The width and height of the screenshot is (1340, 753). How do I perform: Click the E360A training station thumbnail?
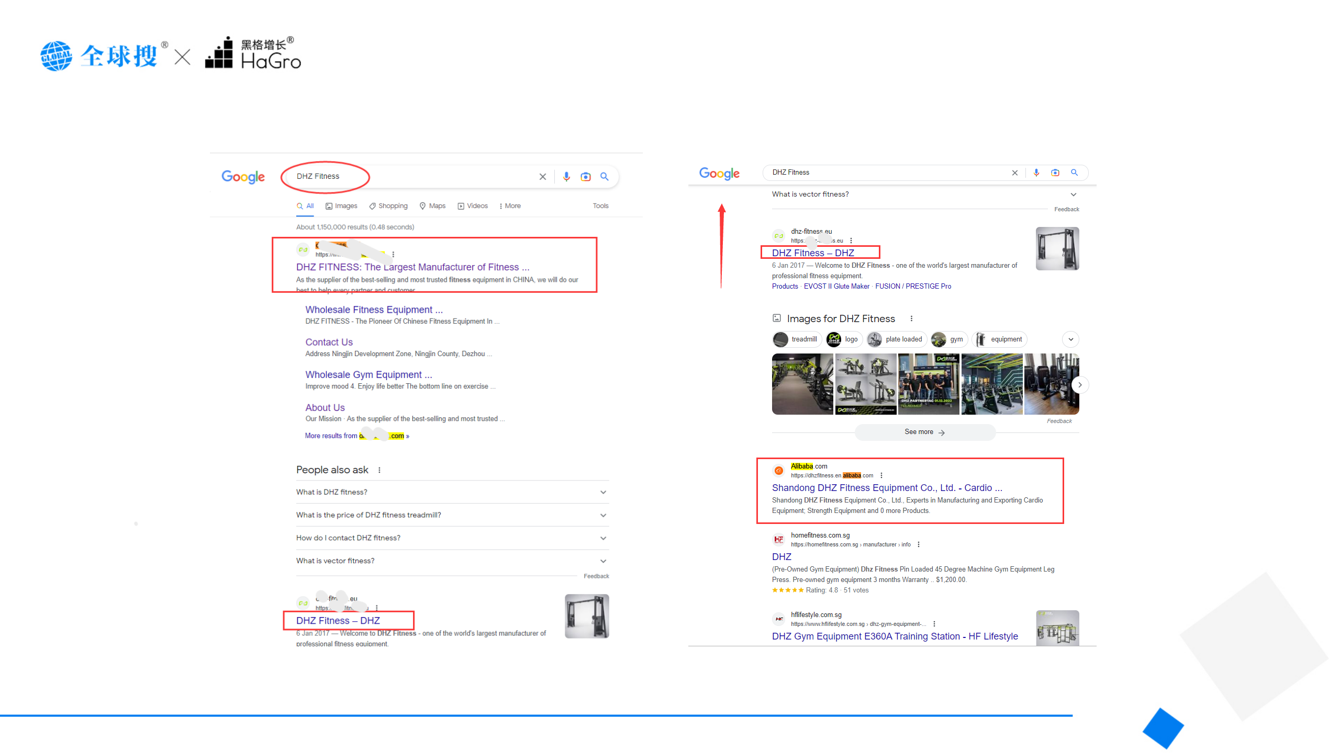coord(1057,628)
